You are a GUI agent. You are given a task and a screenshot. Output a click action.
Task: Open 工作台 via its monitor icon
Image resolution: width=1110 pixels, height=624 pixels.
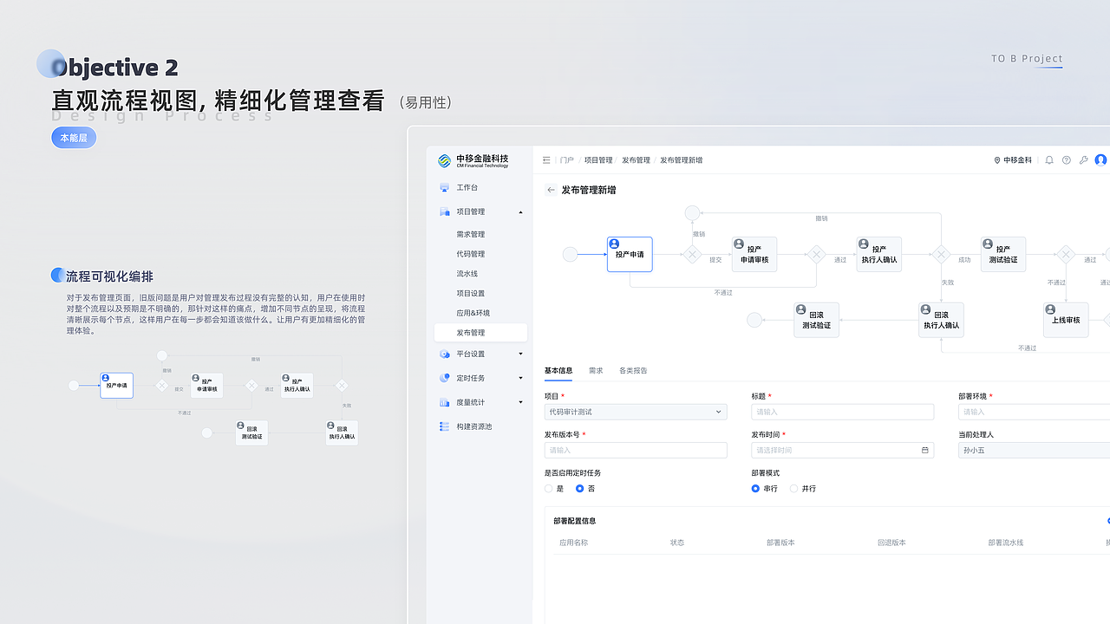[445, 187]
